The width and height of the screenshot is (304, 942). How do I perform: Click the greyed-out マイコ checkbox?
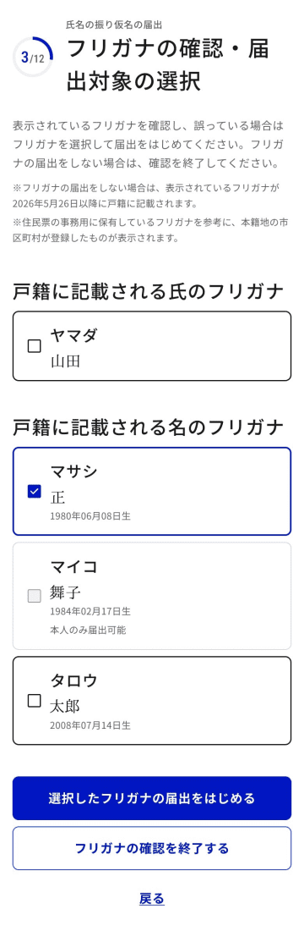click(x=34, y=596)
